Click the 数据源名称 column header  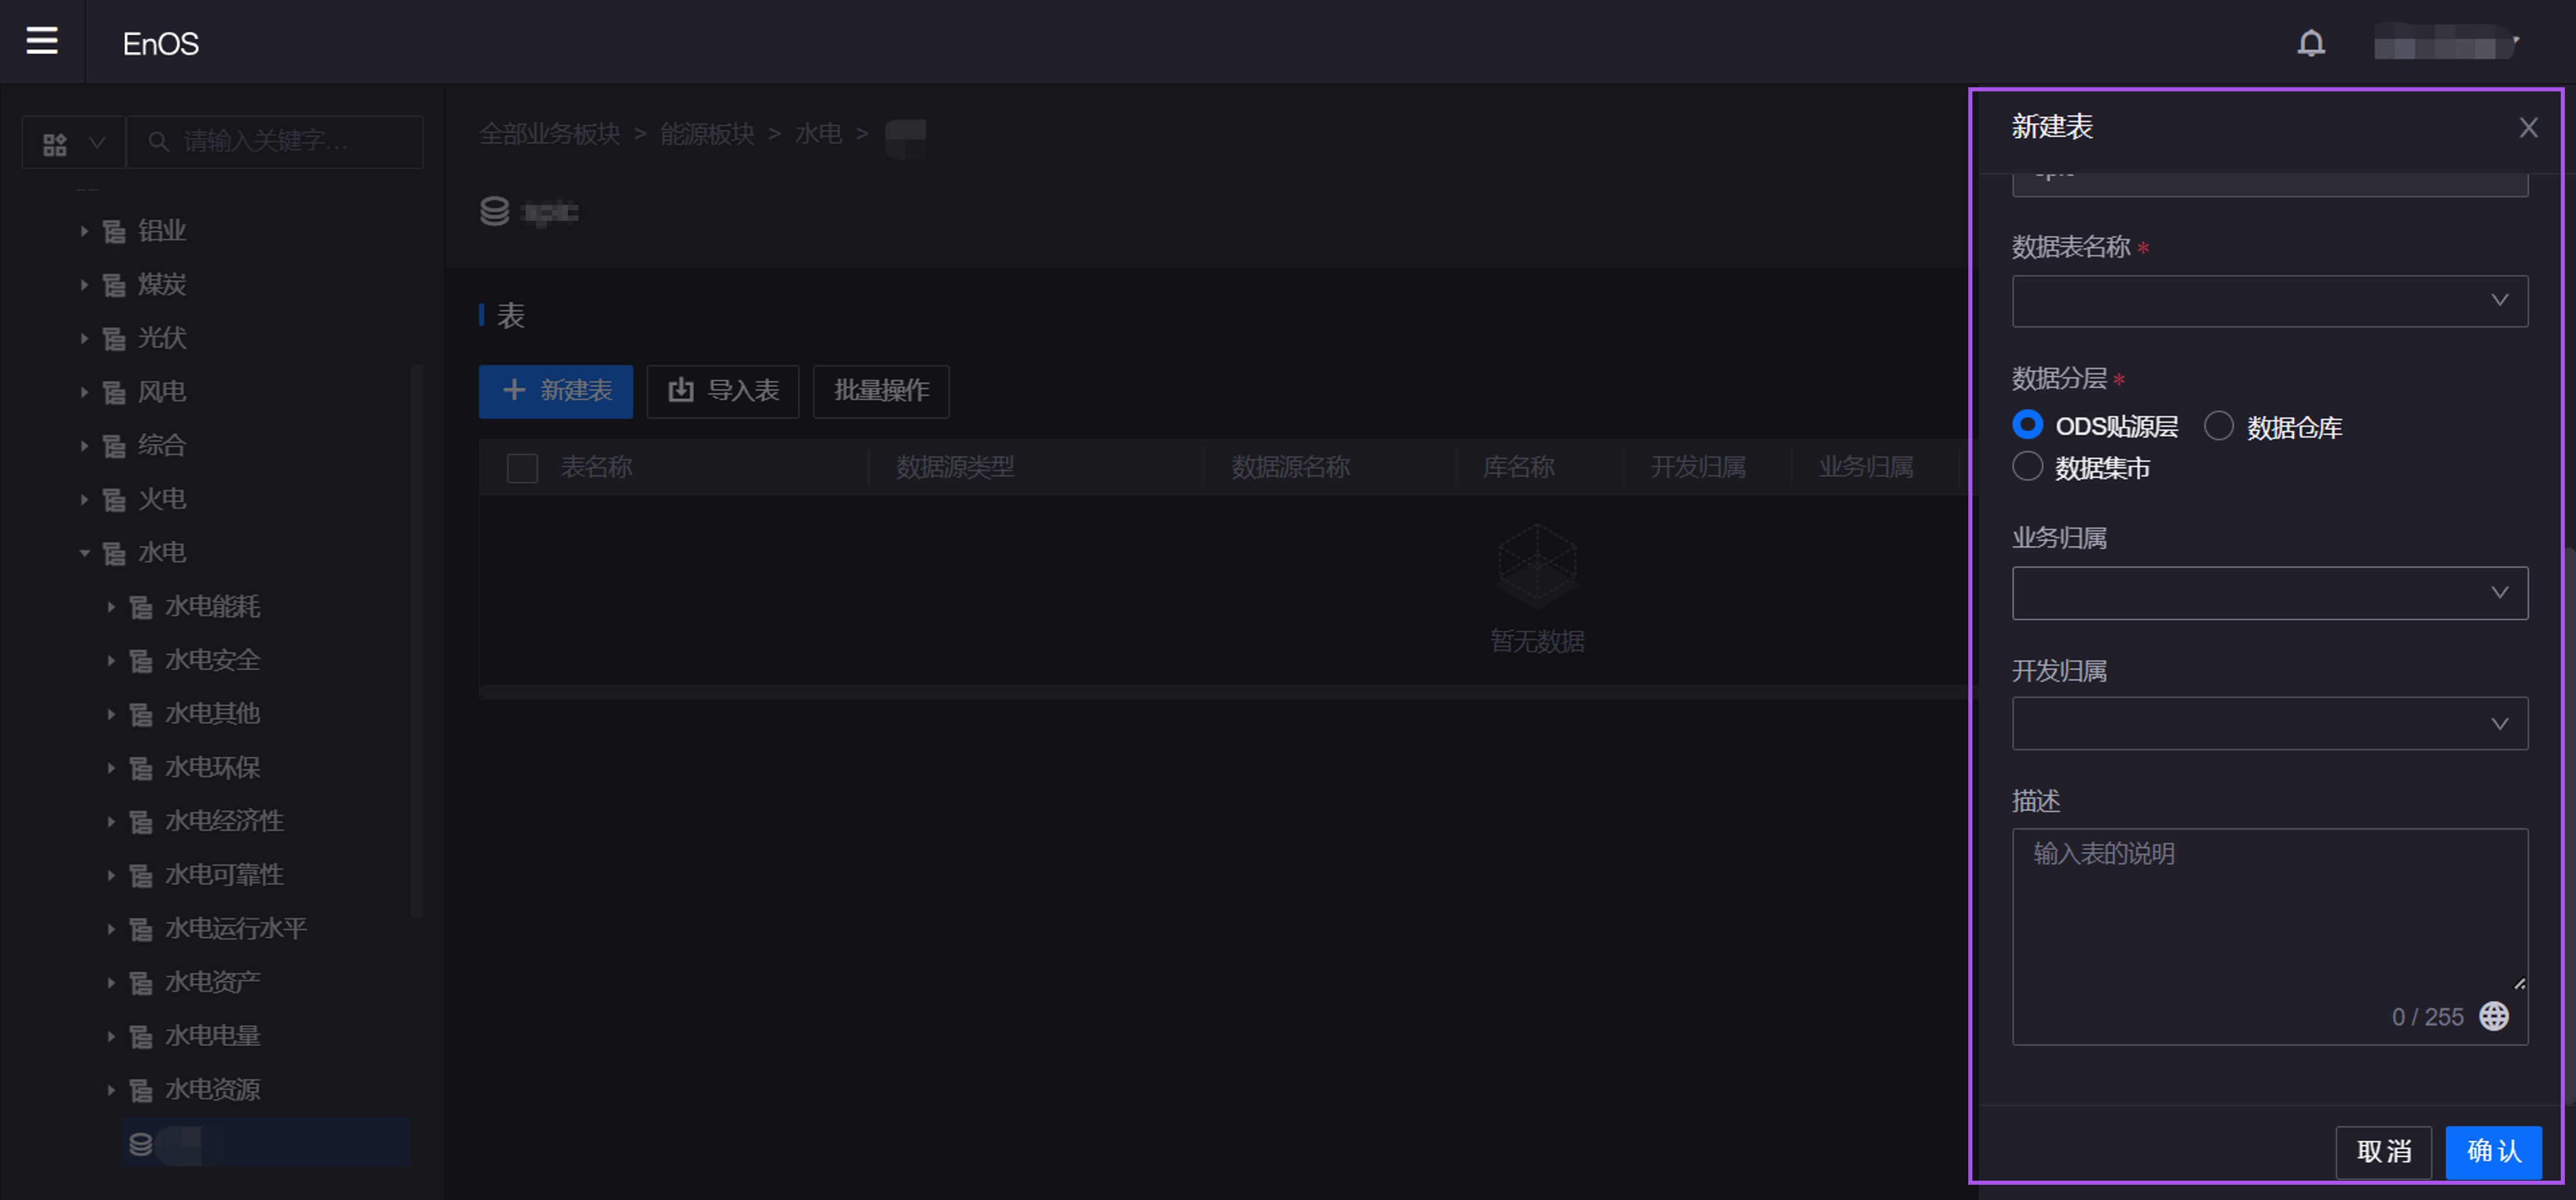[x=1290, y=468]
